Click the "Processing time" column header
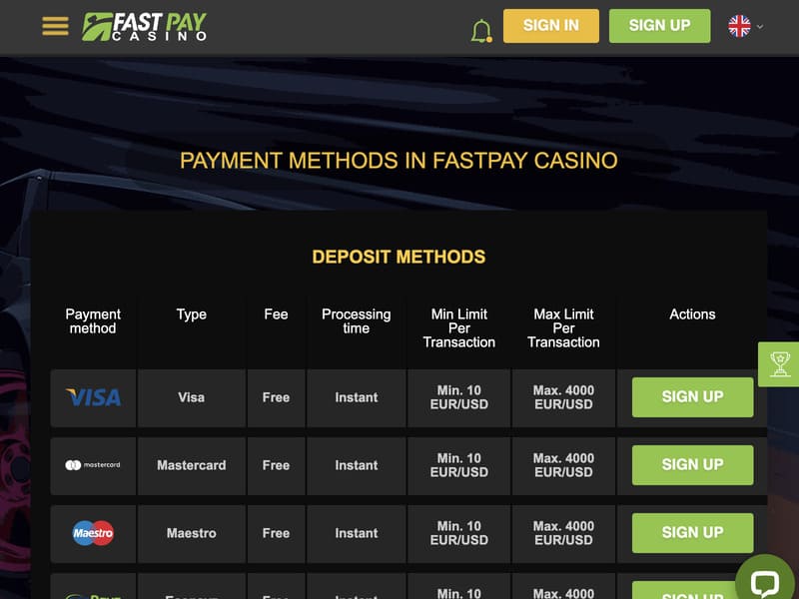 click(357, 321)
